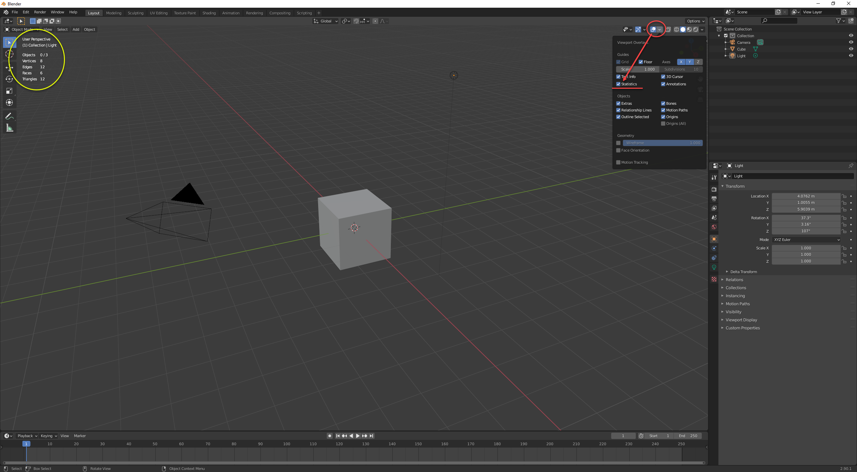Open the Physics properties tab
This screenshot has width=857, height=472.
(714, 248)
